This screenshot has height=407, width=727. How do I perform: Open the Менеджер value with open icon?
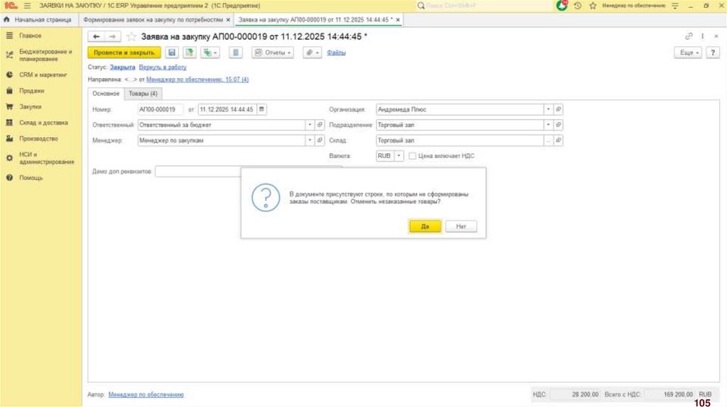[x=319, y=140]
